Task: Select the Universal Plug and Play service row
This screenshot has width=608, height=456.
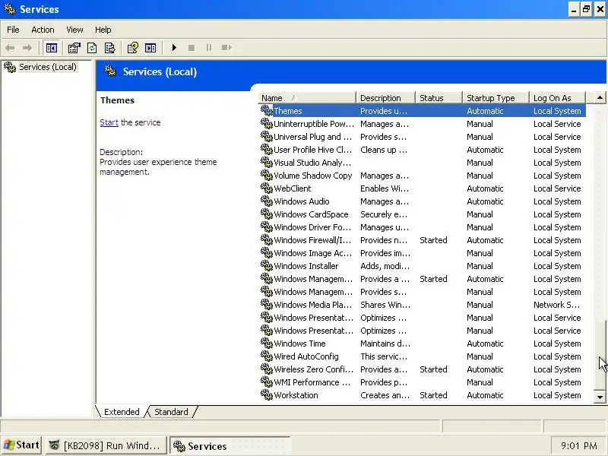Action: click(423, 137)
